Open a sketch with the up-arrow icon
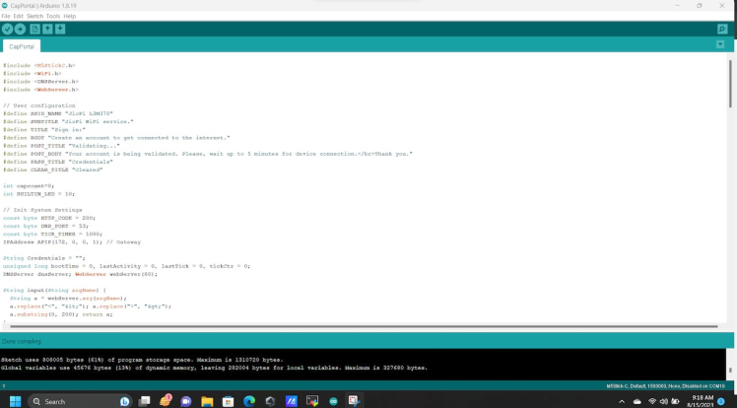Viewport: 737px width, 408px height. [x=47, y=30]
